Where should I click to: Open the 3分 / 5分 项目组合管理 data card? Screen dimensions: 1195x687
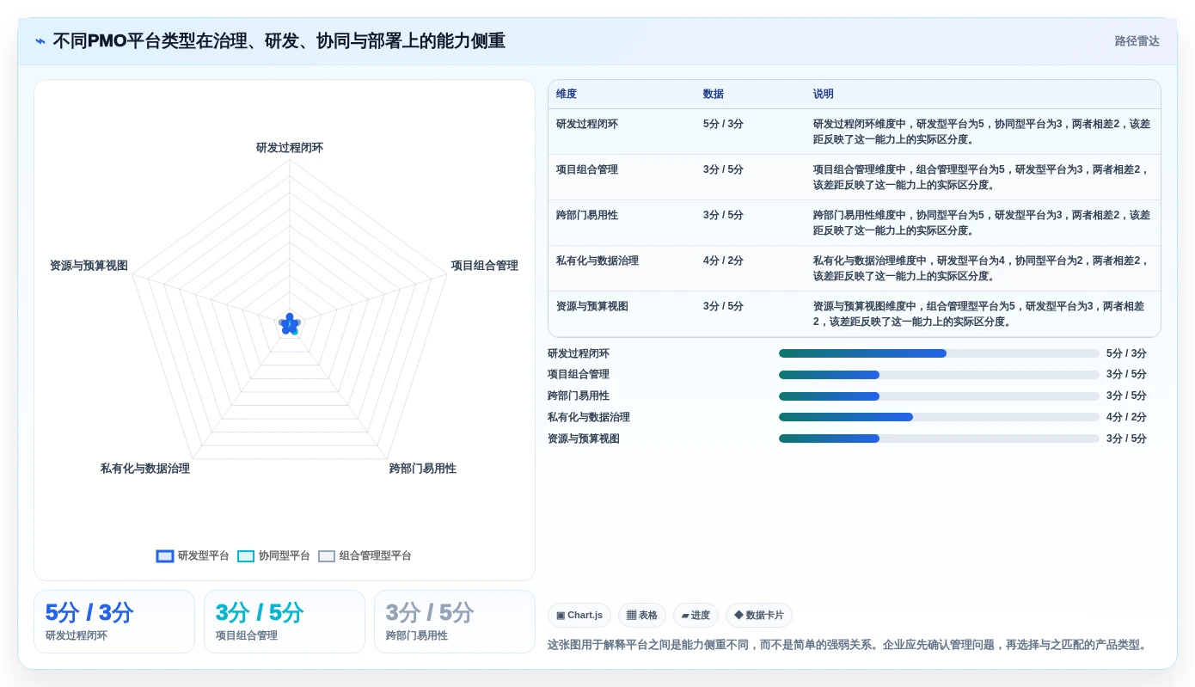tap(285, 622)
